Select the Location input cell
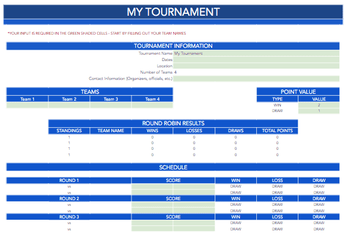 pyautogui.click(x=256, y=66)
